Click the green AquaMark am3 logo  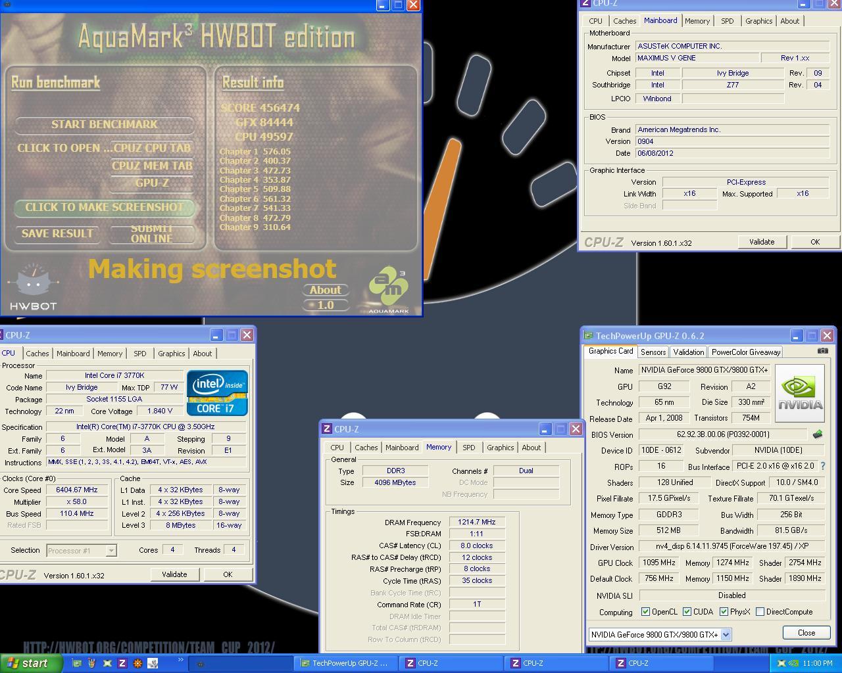pyautogui.click(x=389, y=290)
